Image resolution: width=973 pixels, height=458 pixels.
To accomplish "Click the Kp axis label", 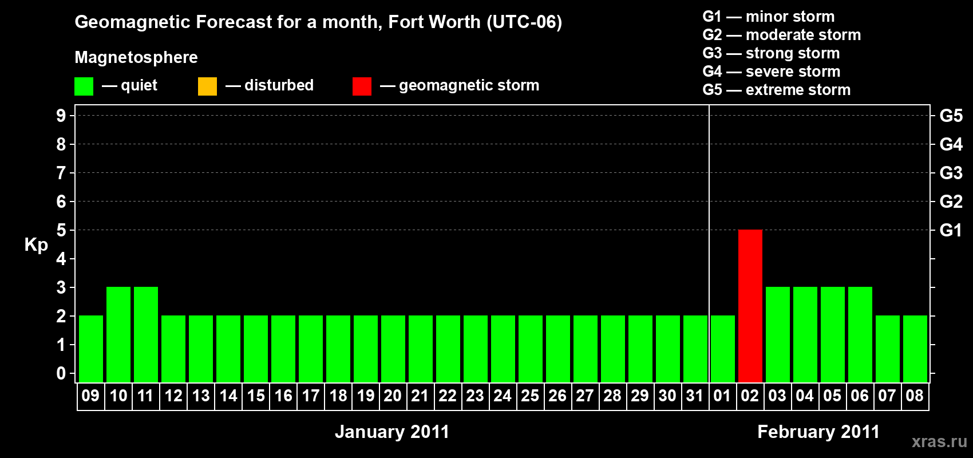I will point(36,245).
